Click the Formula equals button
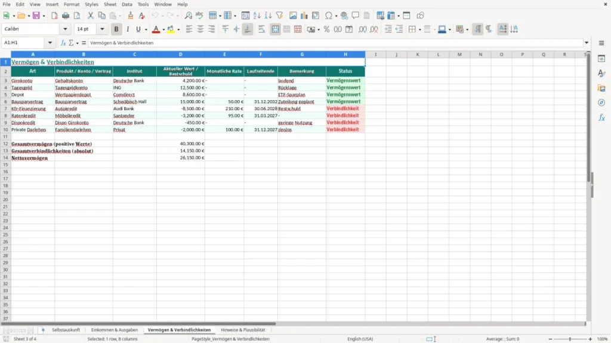 84,43
